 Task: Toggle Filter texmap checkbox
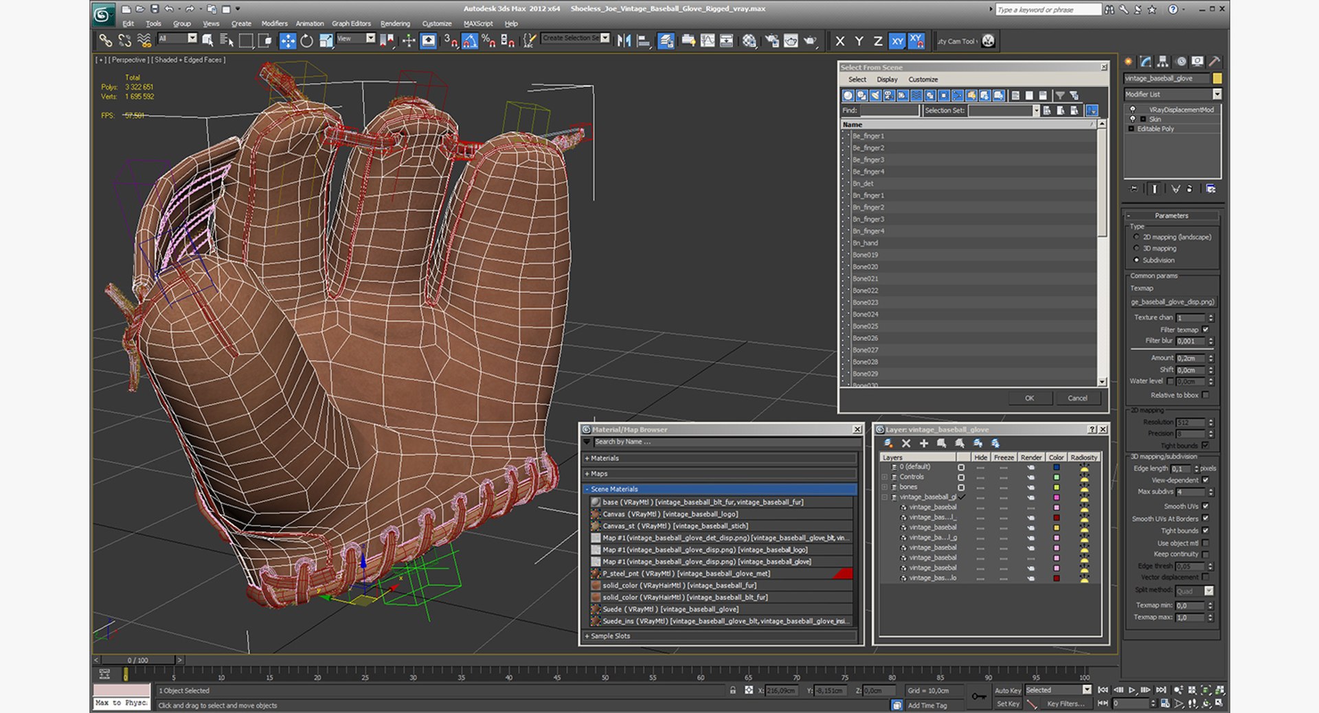tap(1205, 330)
